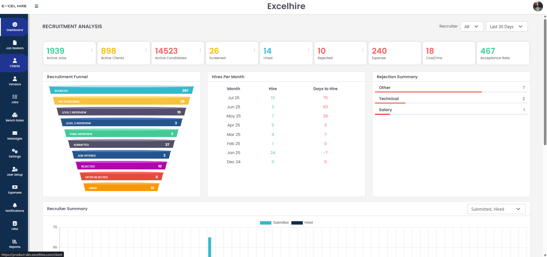Viewport: 547px width, 257px height.
Task: Open Bench Sales icon in sidebar
Action: tap(15, 115)
